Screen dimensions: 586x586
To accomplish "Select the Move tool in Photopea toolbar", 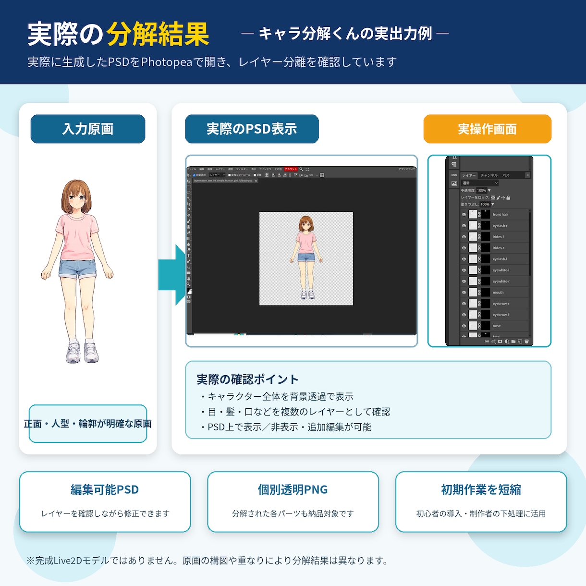I will [x=189, y=181].
